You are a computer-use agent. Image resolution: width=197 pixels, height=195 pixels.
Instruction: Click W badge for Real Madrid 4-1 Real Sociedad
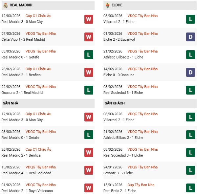[89, 170]
